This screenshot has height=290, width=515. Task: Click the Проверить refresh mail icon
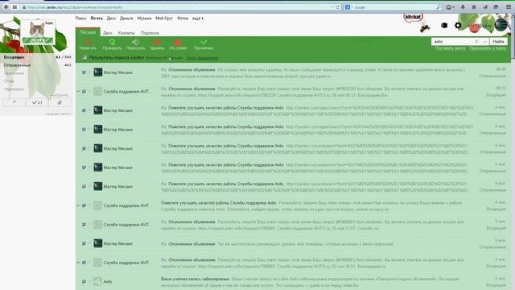[x=112, y=42]
